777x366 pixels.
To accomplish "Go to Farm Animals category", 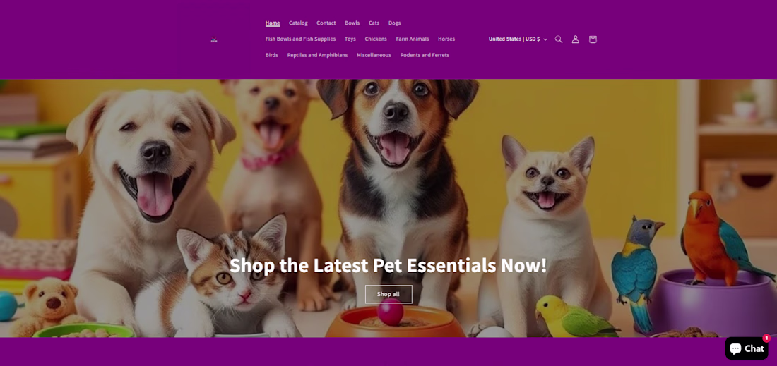I will pos(413,39).
